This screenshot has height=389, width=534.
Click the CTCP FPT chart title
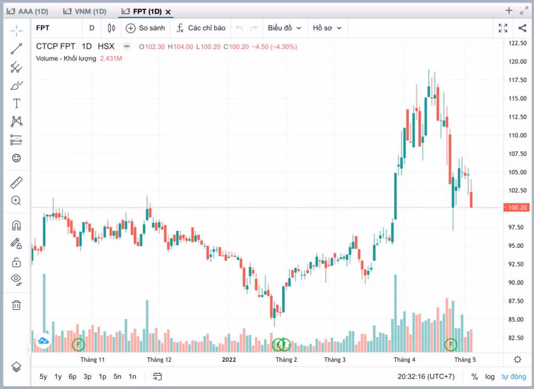(x=56, y=46)
